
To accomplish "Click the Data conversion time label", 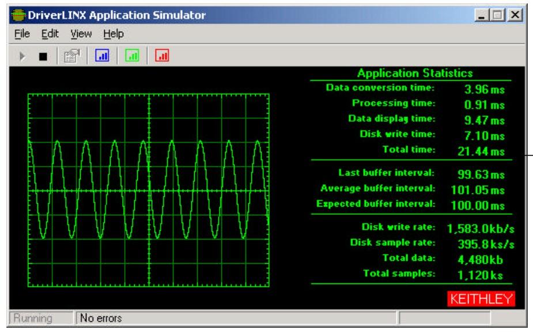I will [x=380, y=88].
